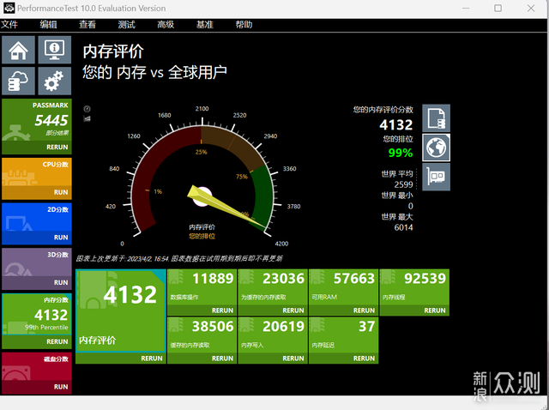The image size is (549, 410).
Task: Open the 测试 menu
Action: click(x=127, y=25)
